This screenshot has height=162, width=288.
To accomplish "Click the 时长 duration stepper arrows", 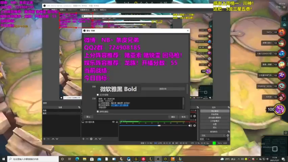I will point(228,139).
